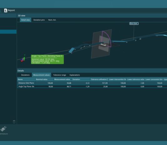Viewport: 167px width, 145px height.
Task: Sort by Tolerance utilisation column header
Action: point(99,79)
